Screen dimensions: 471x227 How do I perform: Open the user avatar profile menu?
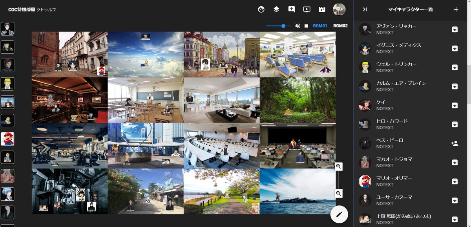point(339,9)
